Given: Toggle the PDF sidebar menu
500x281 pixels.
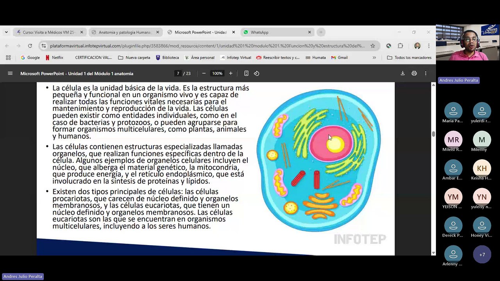Looking at the screenshot, I should 10,73.
